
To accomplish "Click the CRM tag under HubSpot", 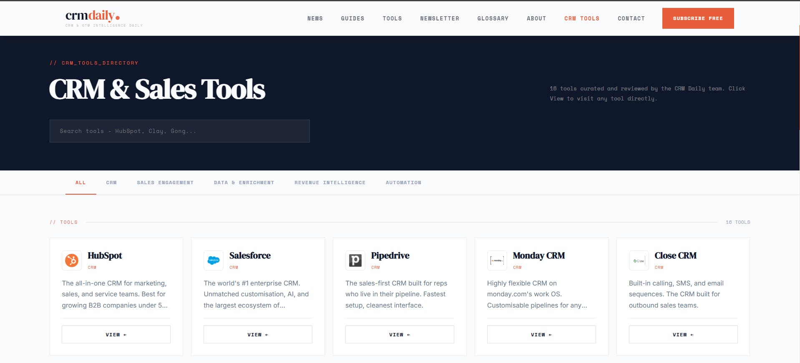I will point(92,268).
